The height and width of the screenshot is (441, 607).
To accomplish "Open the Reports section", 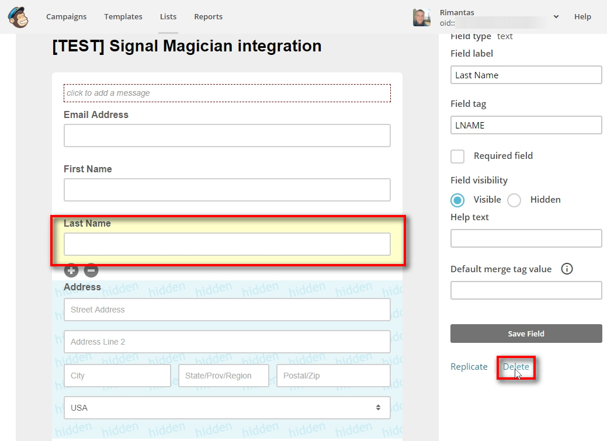I will pyautogui.click(x=209, y=17).
